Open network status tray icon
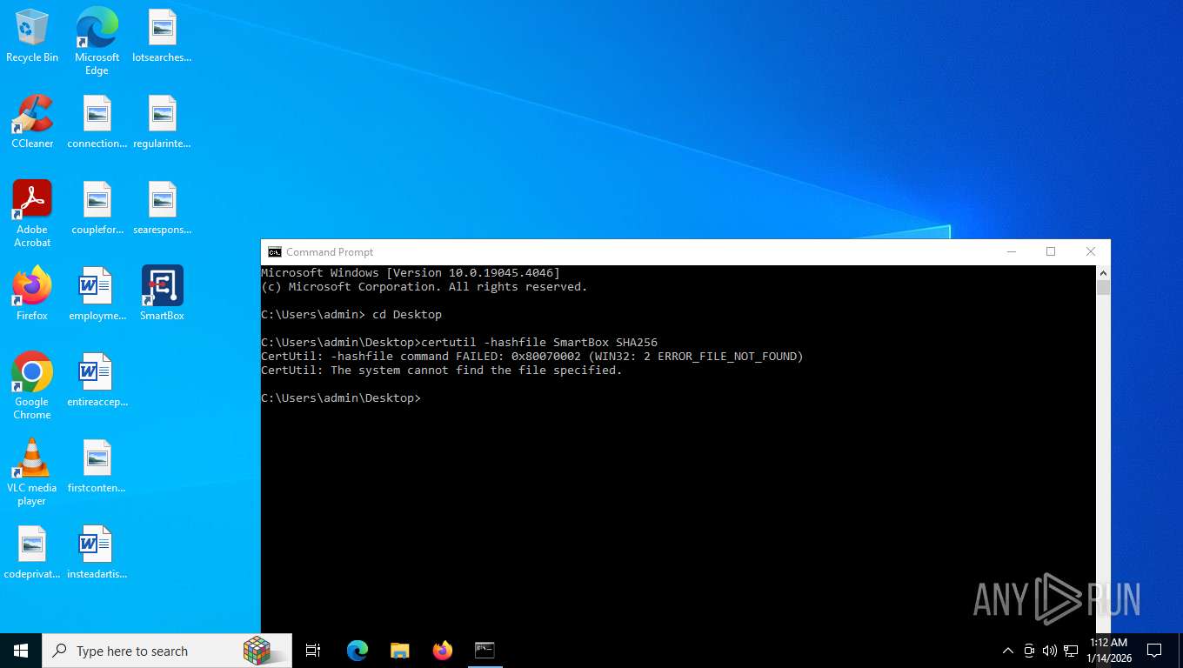The image size is (1183, 668). (1071, 651)
